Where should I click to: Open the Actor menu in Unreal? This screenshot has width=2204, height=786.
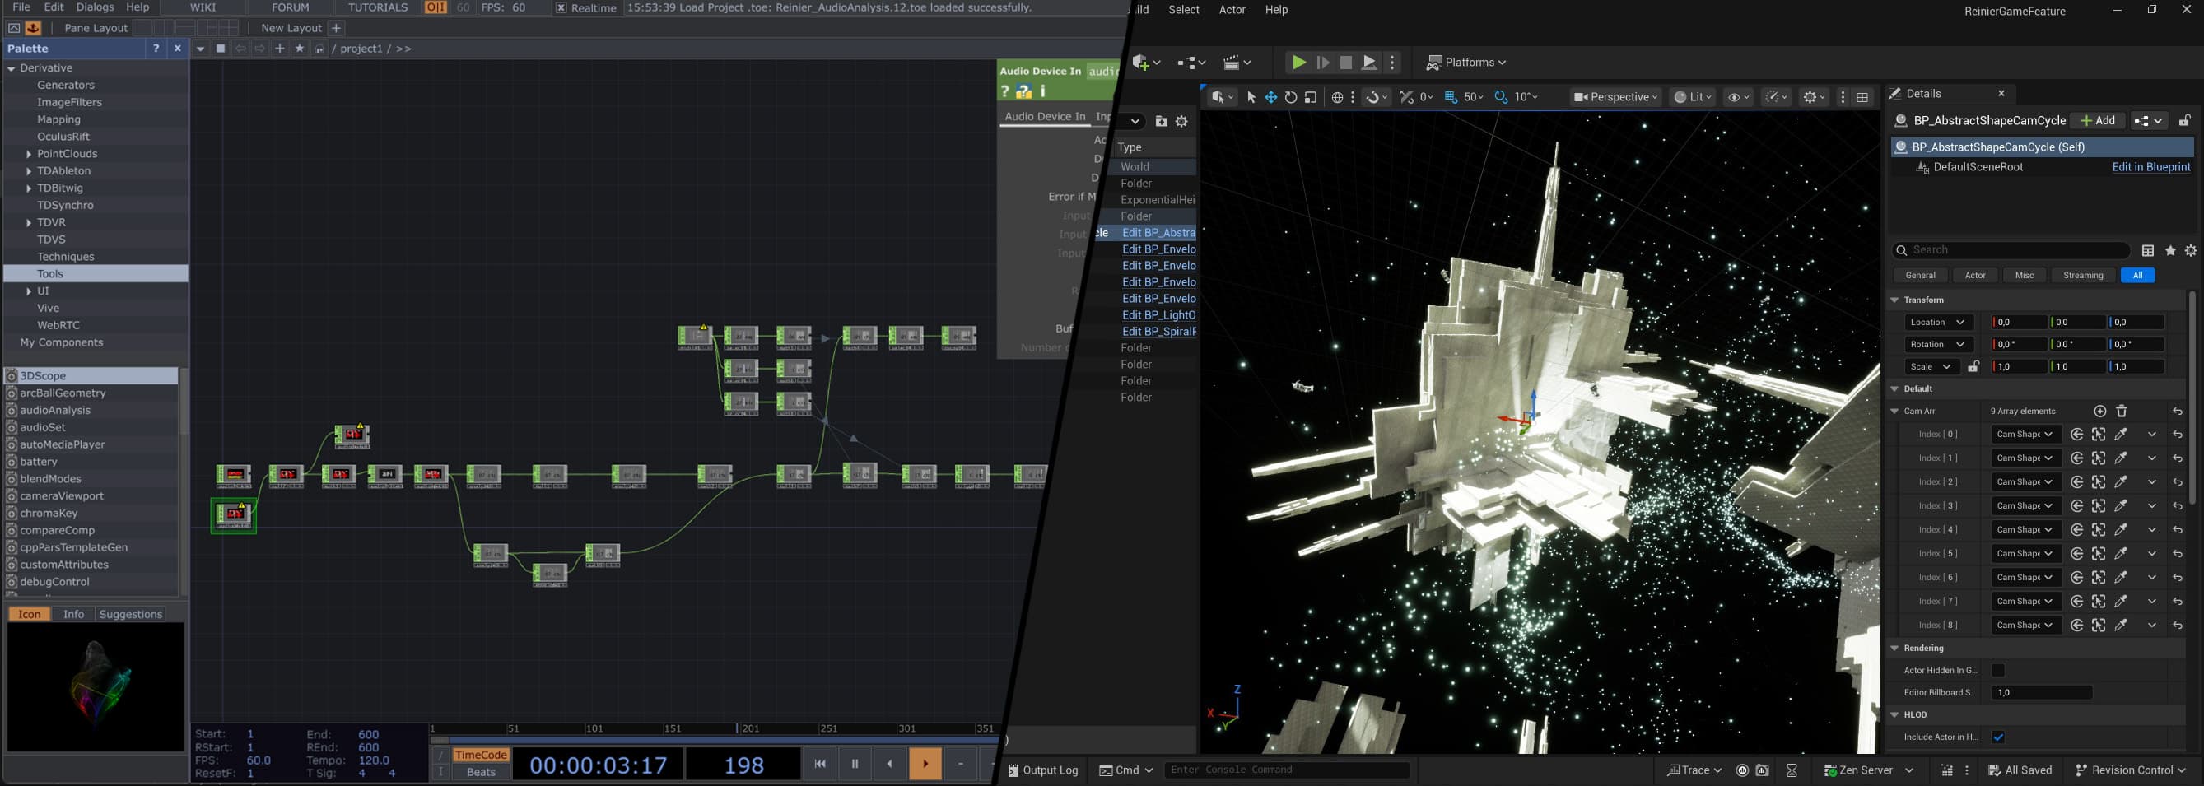click(x=1232, y=9)
